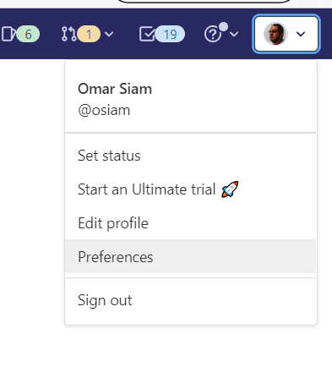This screenshot has height=378, width=332.
Task: Go to Preferences
Action: click(x=190, y=256)
